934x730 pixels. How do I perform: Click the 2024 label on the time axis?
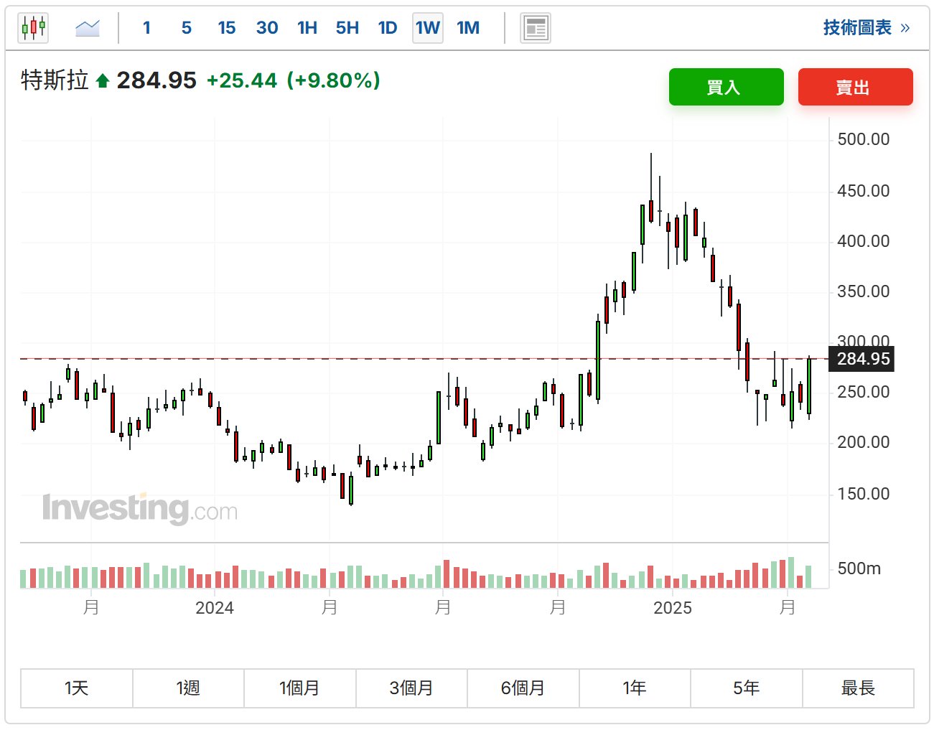215,608
